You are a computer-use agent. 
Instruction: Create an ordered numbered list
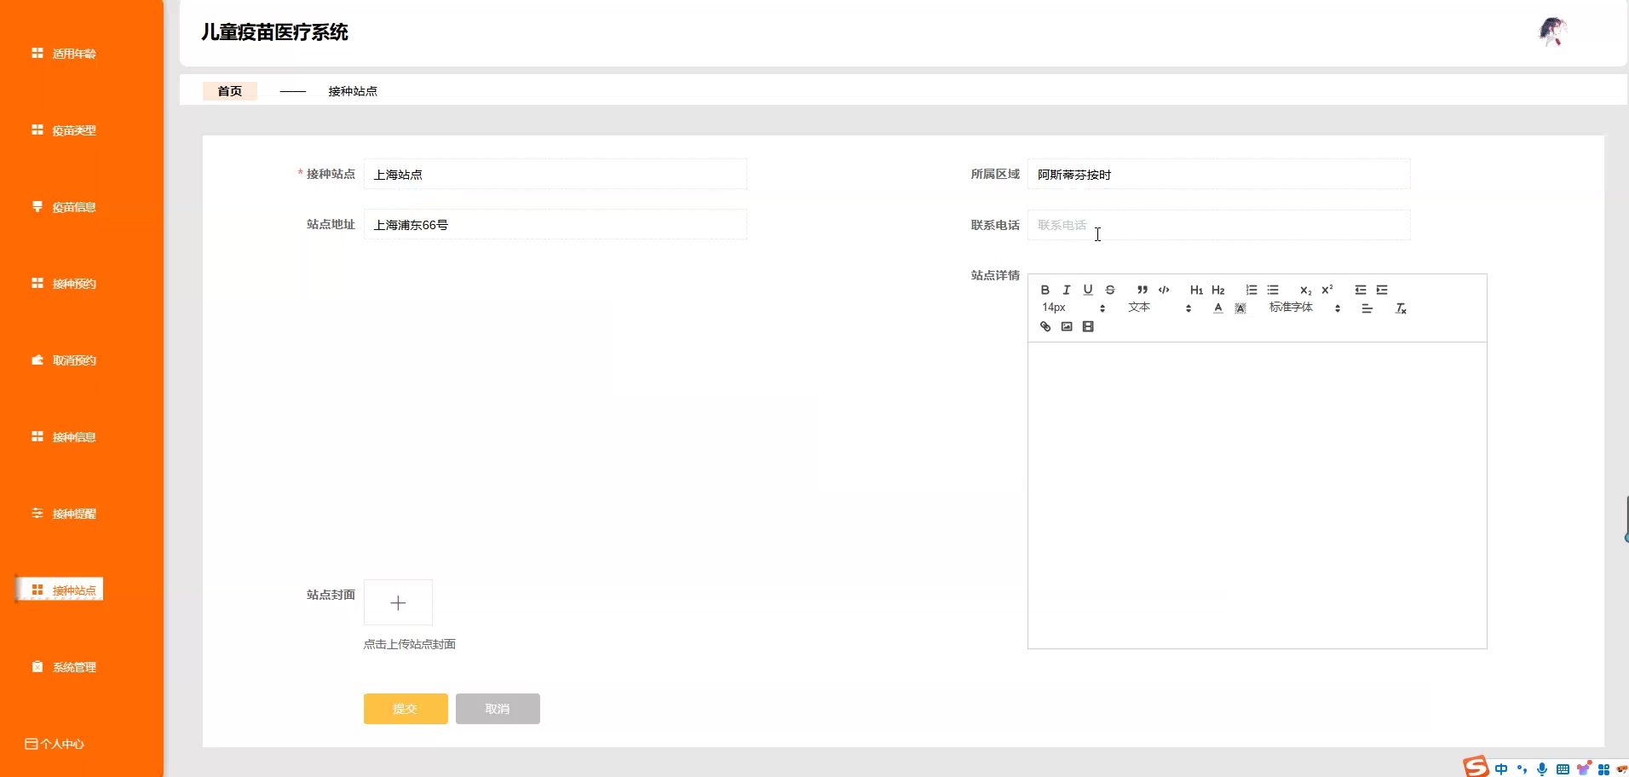pyautogui.click(x=1252, y=290)
